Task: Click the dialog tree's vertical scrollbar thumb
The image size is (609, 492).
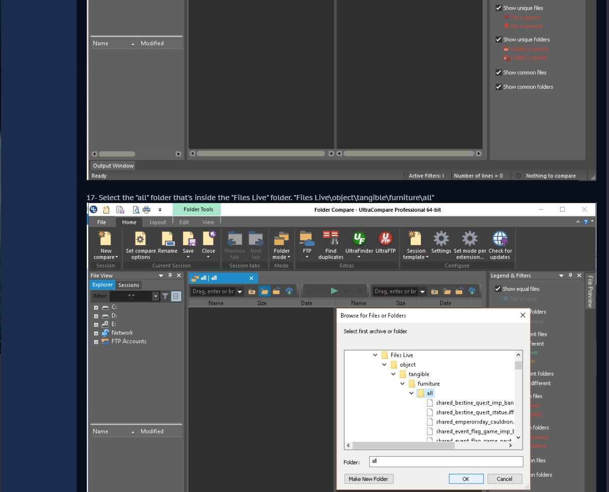Action: tap(518, 365)
